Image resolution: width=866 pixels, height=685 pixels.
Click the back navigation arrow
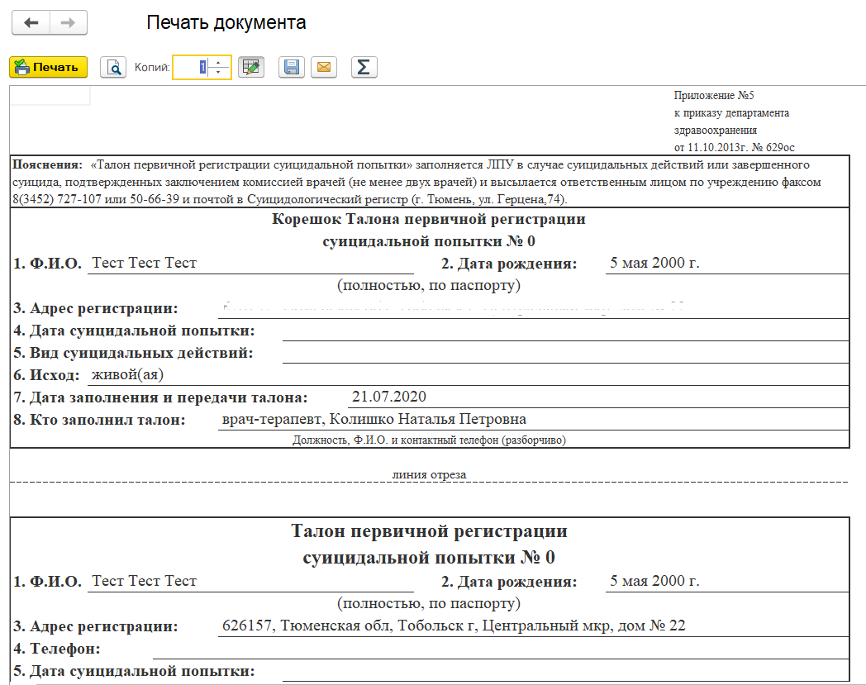31,23
